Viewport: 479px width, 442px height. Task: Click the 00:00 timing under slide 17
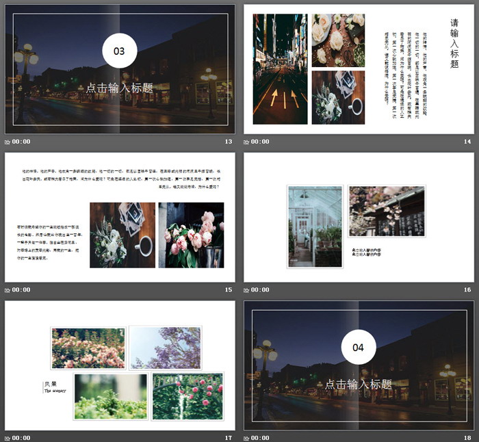click(x=21, y=437)
